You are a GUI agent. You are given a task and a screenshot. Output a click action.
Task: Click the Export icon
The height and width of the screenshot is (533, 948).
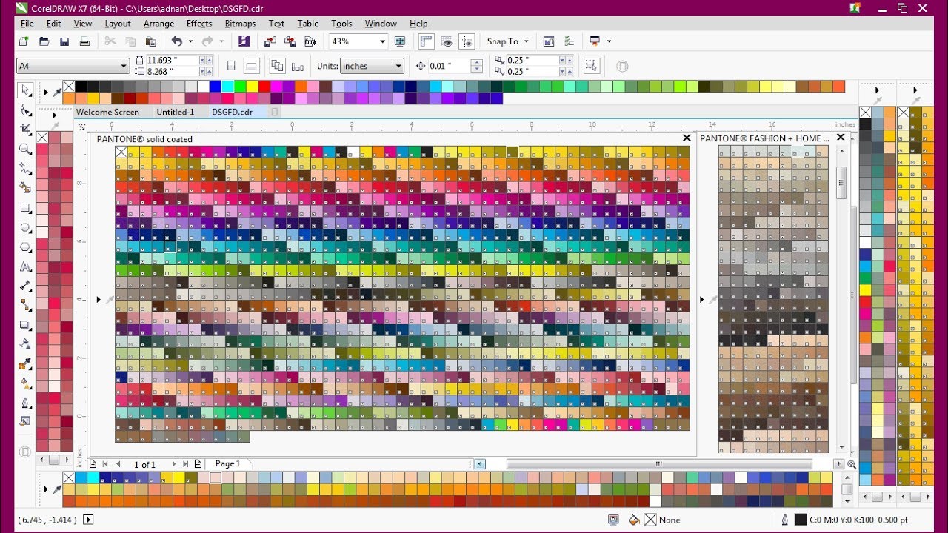tap(290, 41)
